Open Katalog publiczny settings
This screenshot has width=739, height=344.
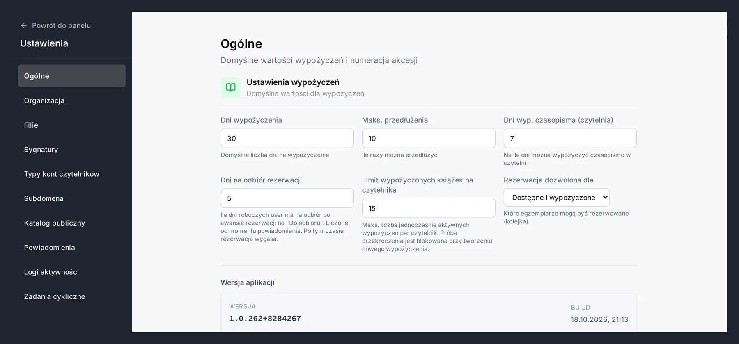[x=72, y=223]
